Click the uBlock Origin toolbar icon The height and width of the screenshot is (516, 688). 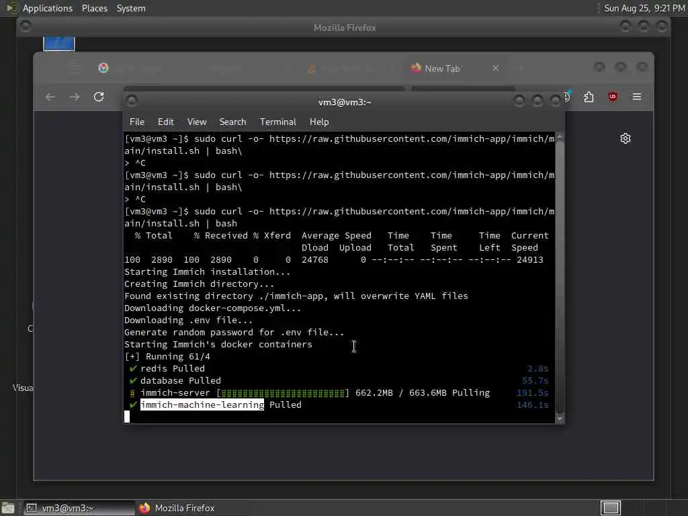click(613, 97)
